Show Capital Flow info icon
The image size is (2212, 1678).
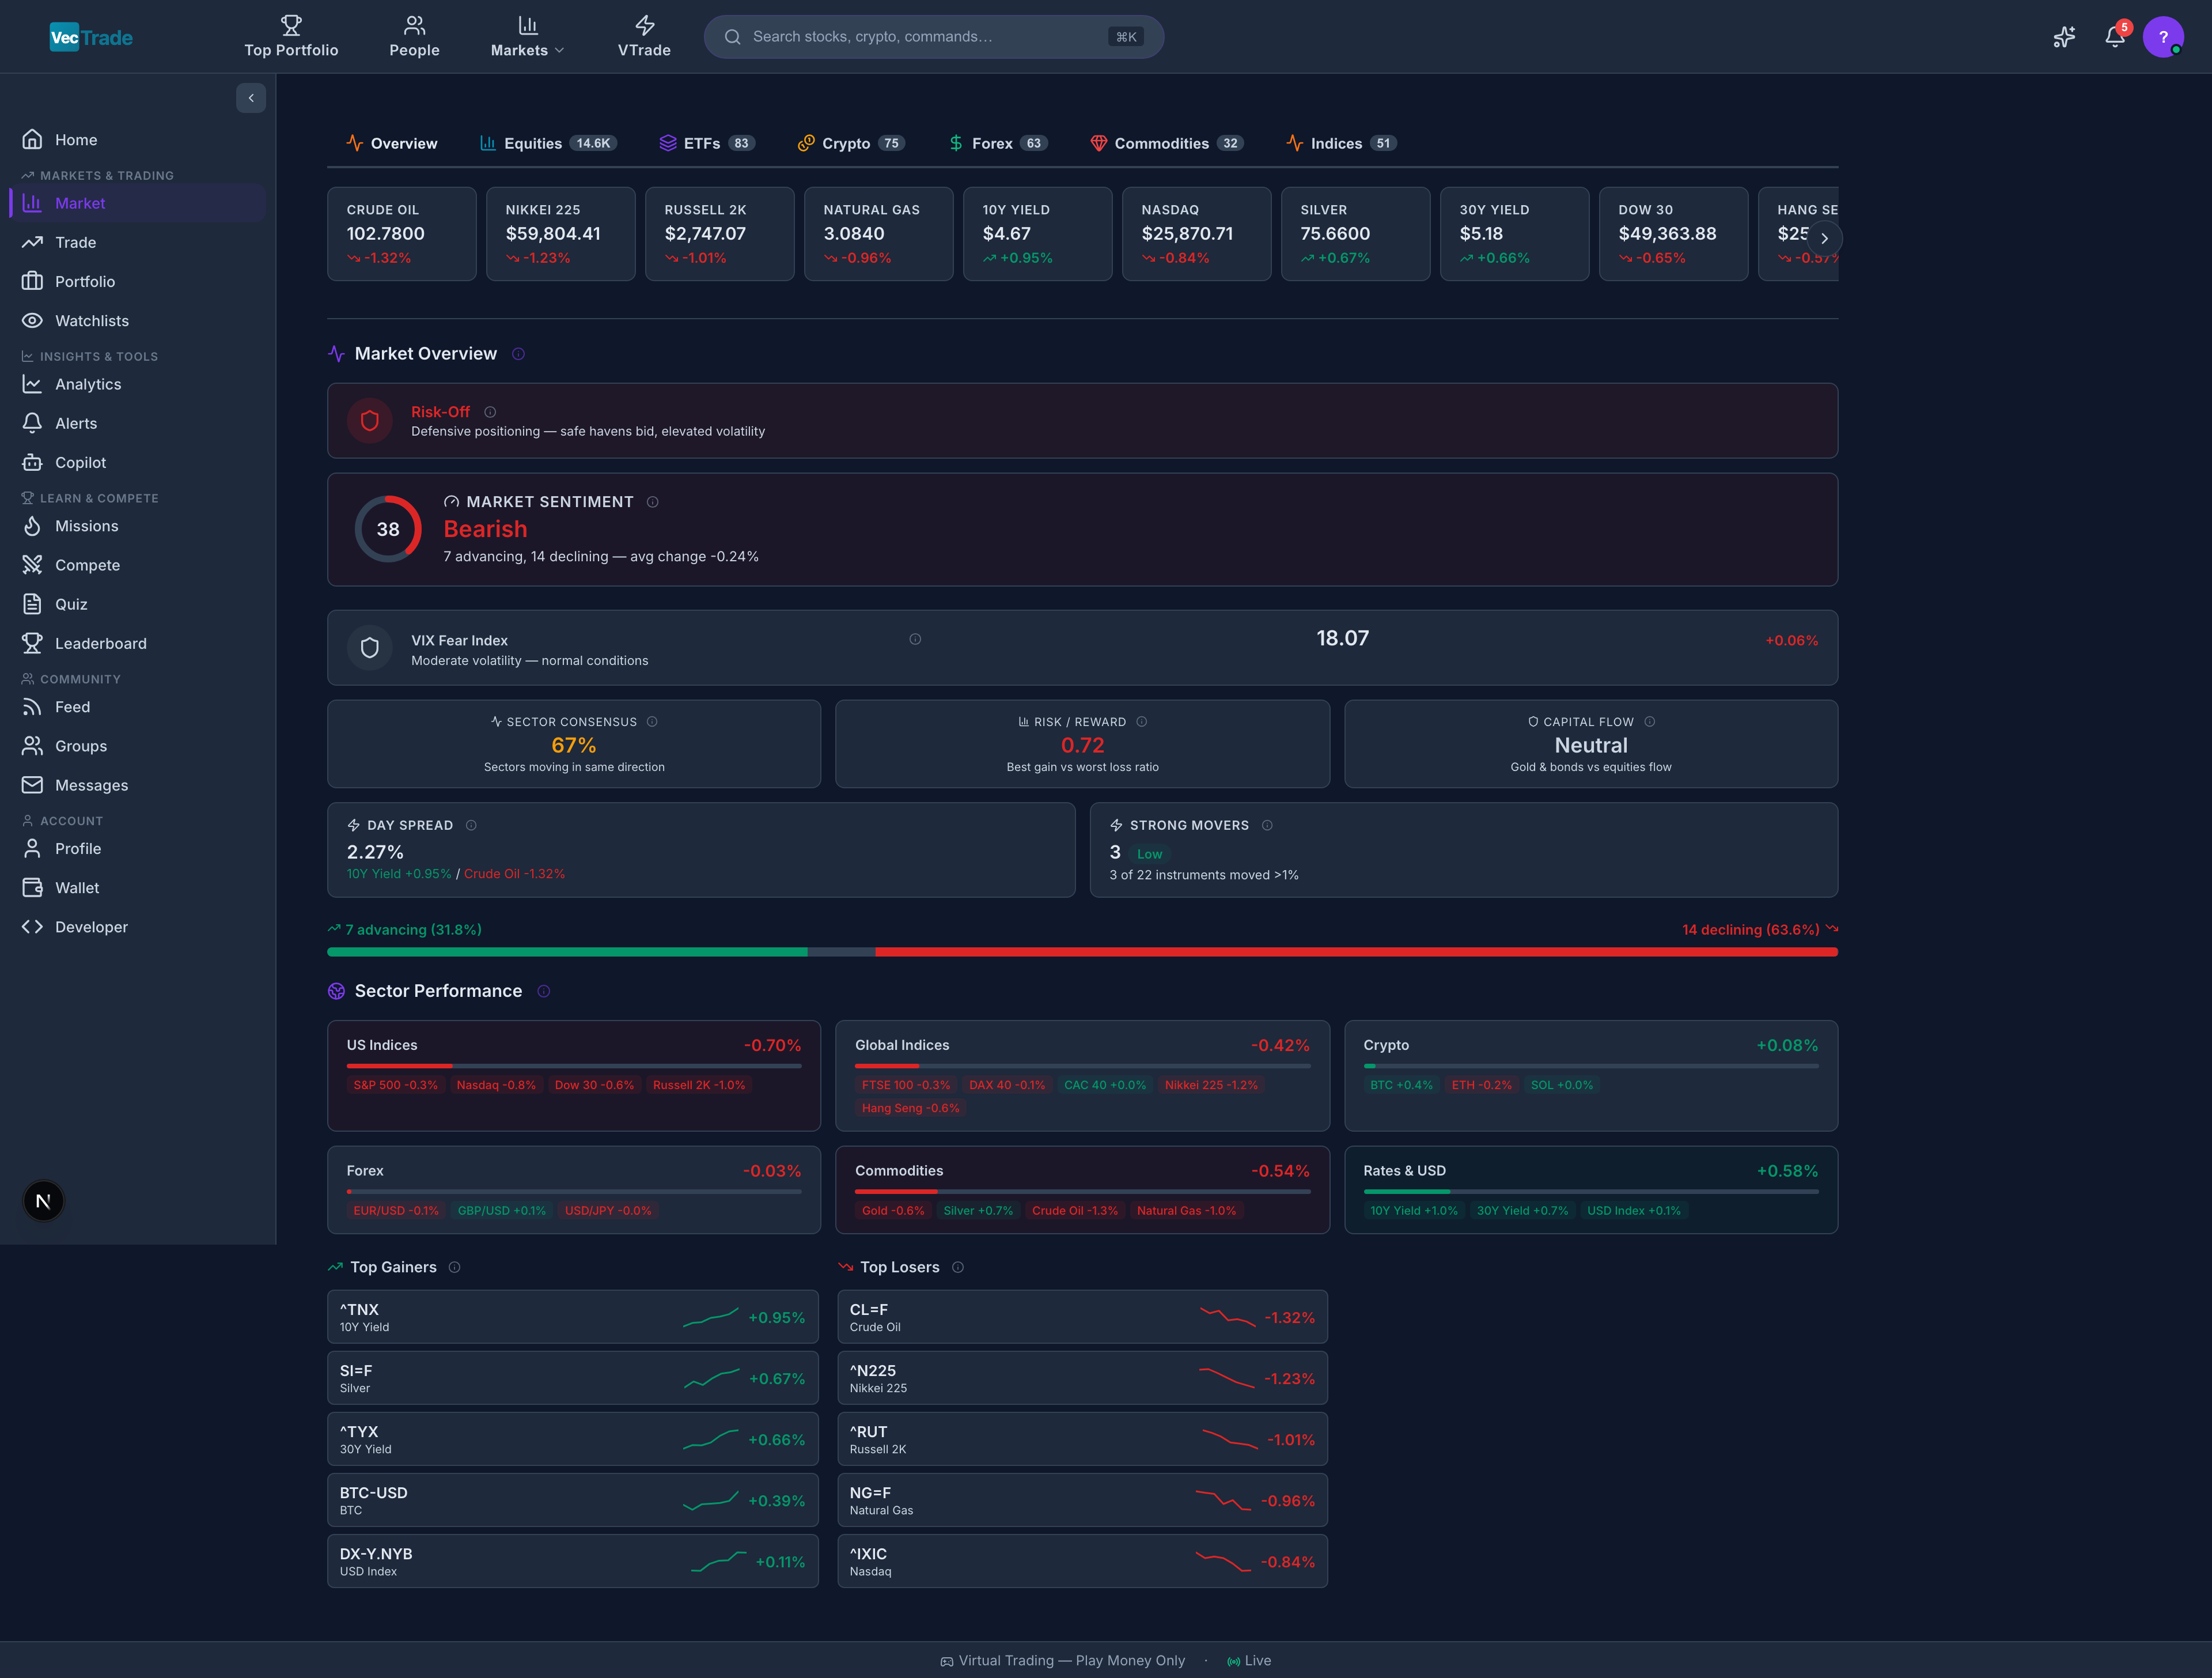click(1649, 721)
